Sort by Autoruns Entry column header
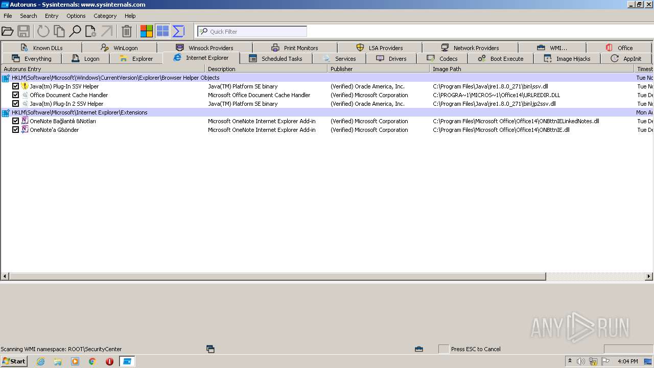 coord(103,69)
